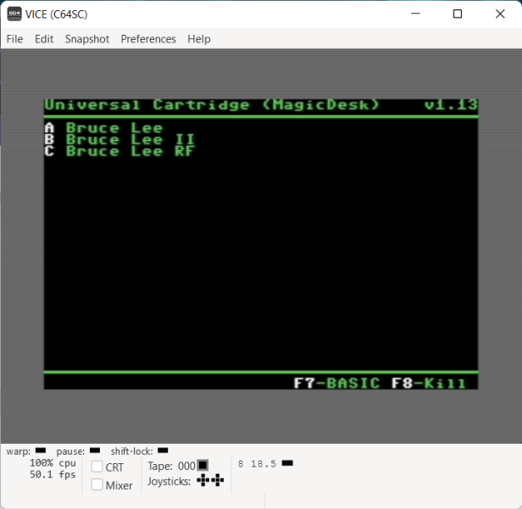Click the 50.1 fps readout
Screen dimensions: 522x509
click(53, 474)
